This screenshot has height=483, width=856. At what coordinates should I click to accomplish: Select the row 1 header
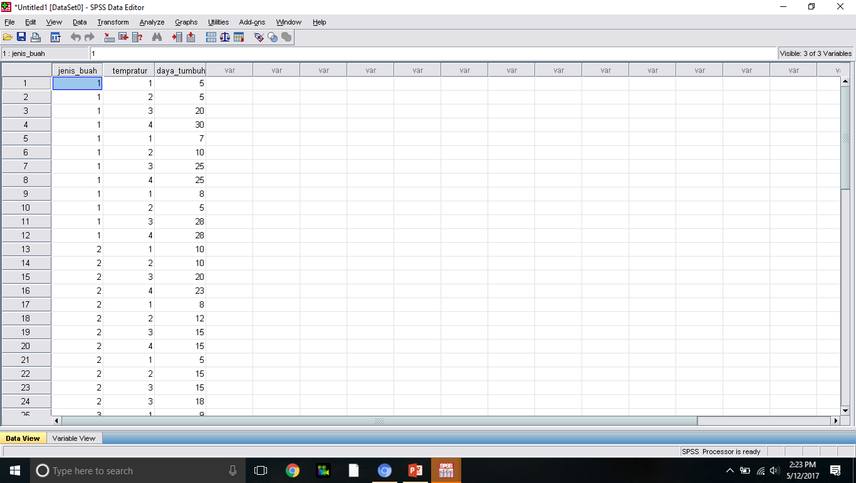[26, 83]
